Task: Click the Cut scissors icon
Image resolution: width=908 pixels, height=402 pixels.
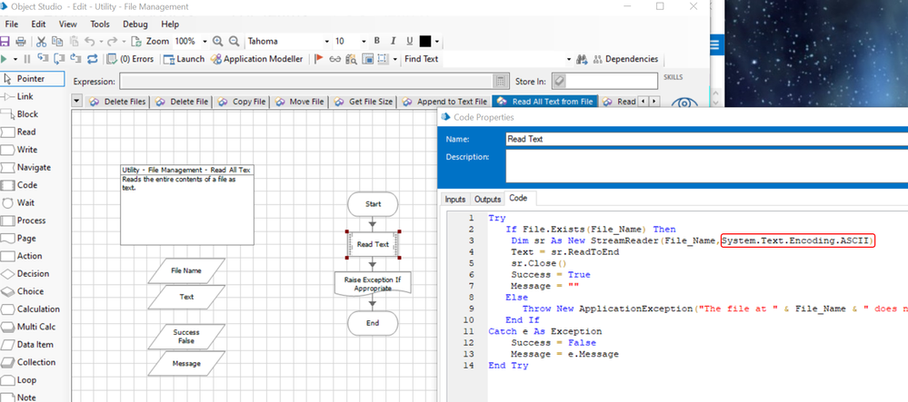Action: (x=42, y=42)
